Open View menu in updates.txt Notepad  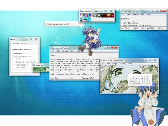click(x=142, y=15)
